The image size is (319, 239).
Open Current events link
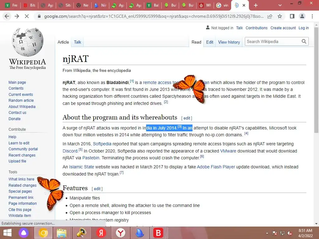[x=21, y=95]
